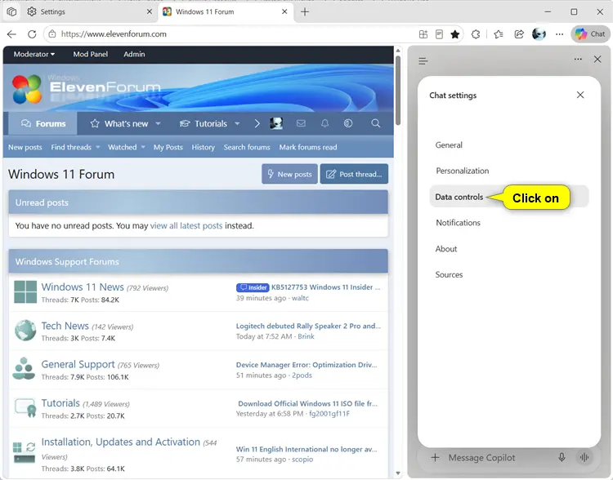Screen dimensions: 613x480
Task: Open the Copilot sidebar hamburger menu
Action: [x=423, y=60]
